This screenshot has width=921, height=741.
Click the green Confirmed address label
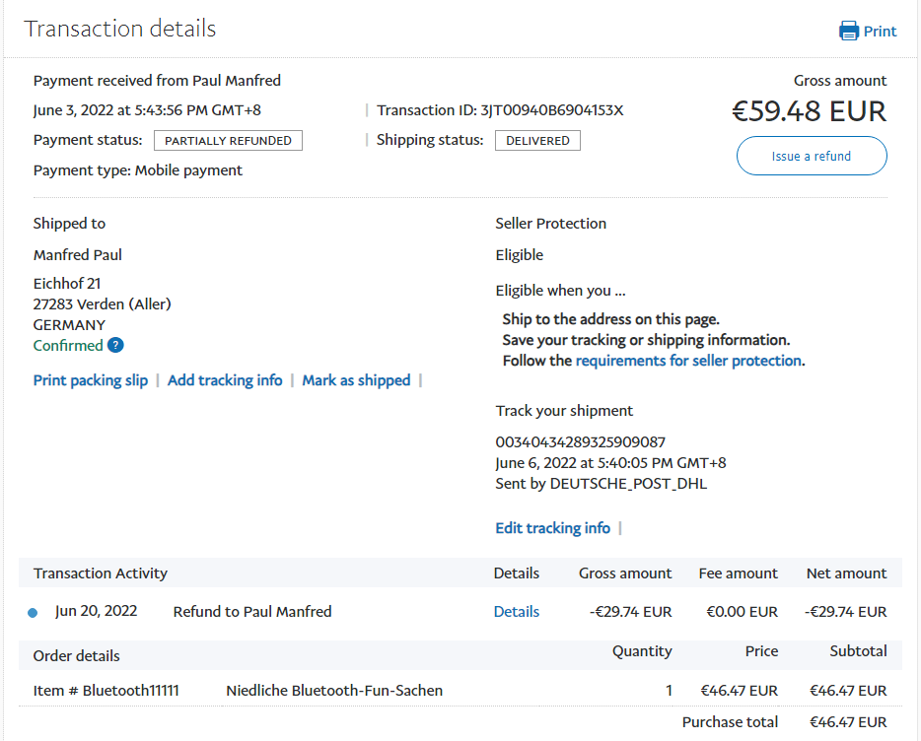[68, 346]
